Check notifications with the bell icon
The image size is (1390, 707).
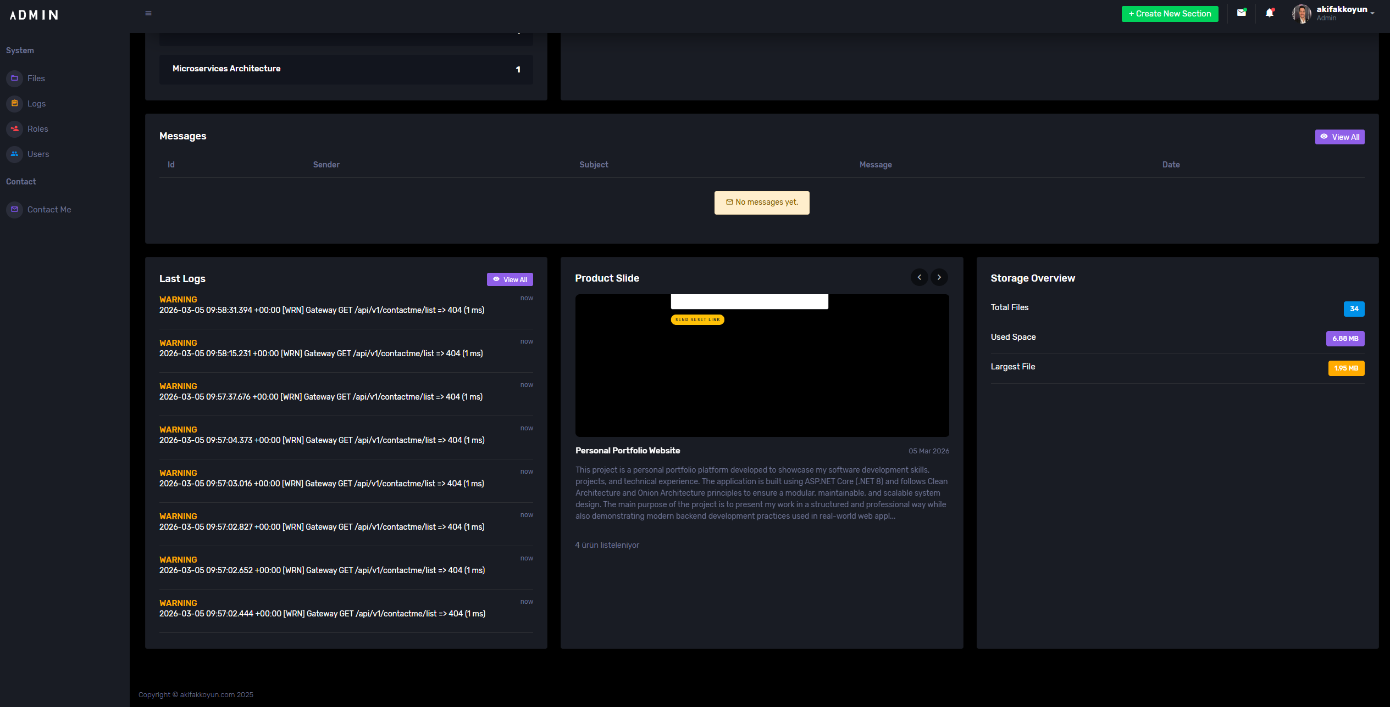[x=1270, y=12]
